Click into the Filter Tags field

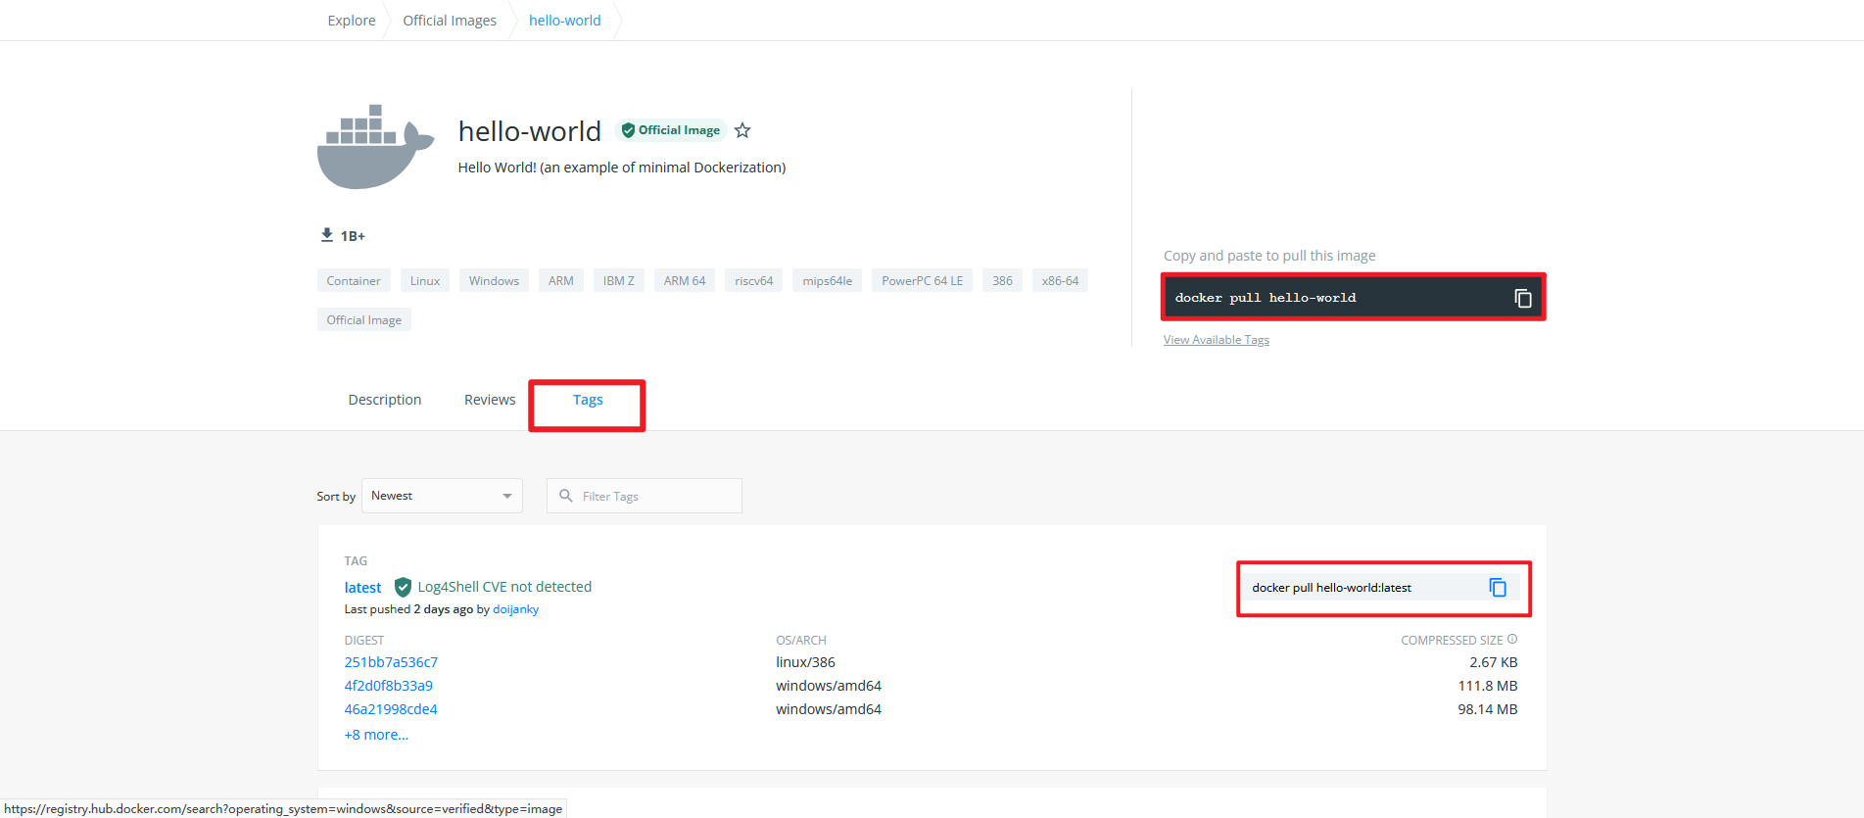645,496
